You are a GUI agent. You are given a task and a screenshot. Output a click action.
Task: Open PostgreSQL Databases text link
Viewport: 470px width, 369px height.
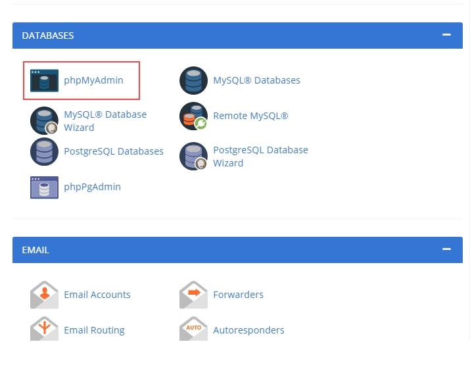click(114, 151)
